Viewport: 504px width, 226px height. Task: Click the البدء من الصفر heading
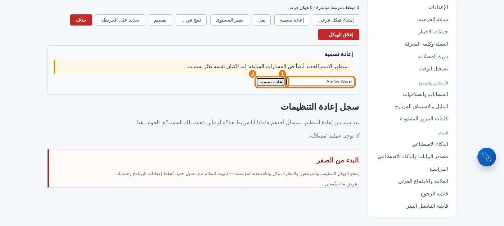[x=337, y=160]
